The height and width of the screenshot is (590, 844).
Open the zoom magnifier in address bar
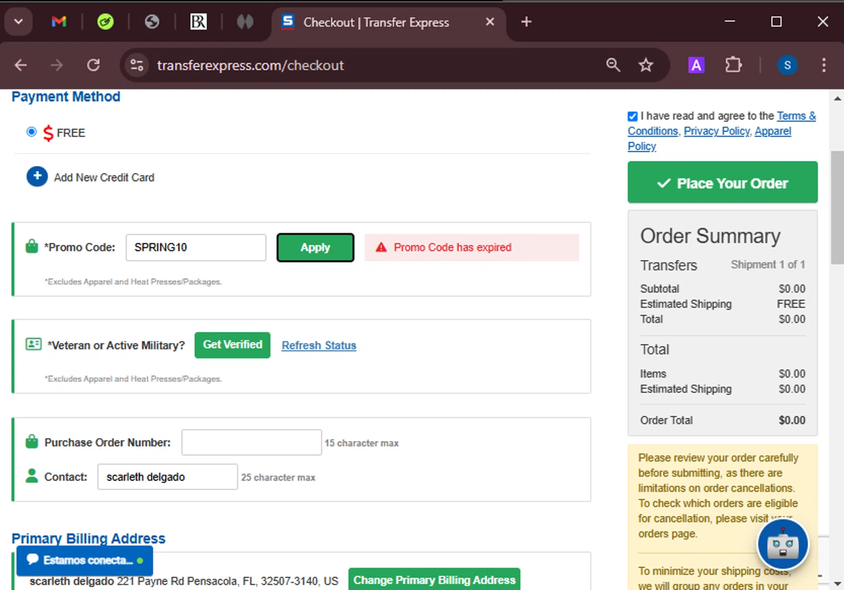tap(613, 65)
